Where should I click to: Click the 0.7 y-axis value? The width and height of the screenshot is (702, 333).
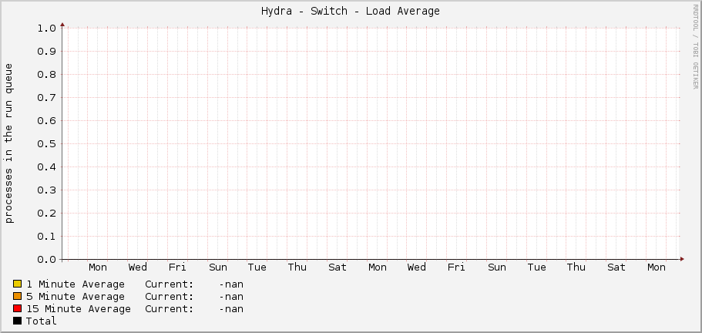point(46,98)
